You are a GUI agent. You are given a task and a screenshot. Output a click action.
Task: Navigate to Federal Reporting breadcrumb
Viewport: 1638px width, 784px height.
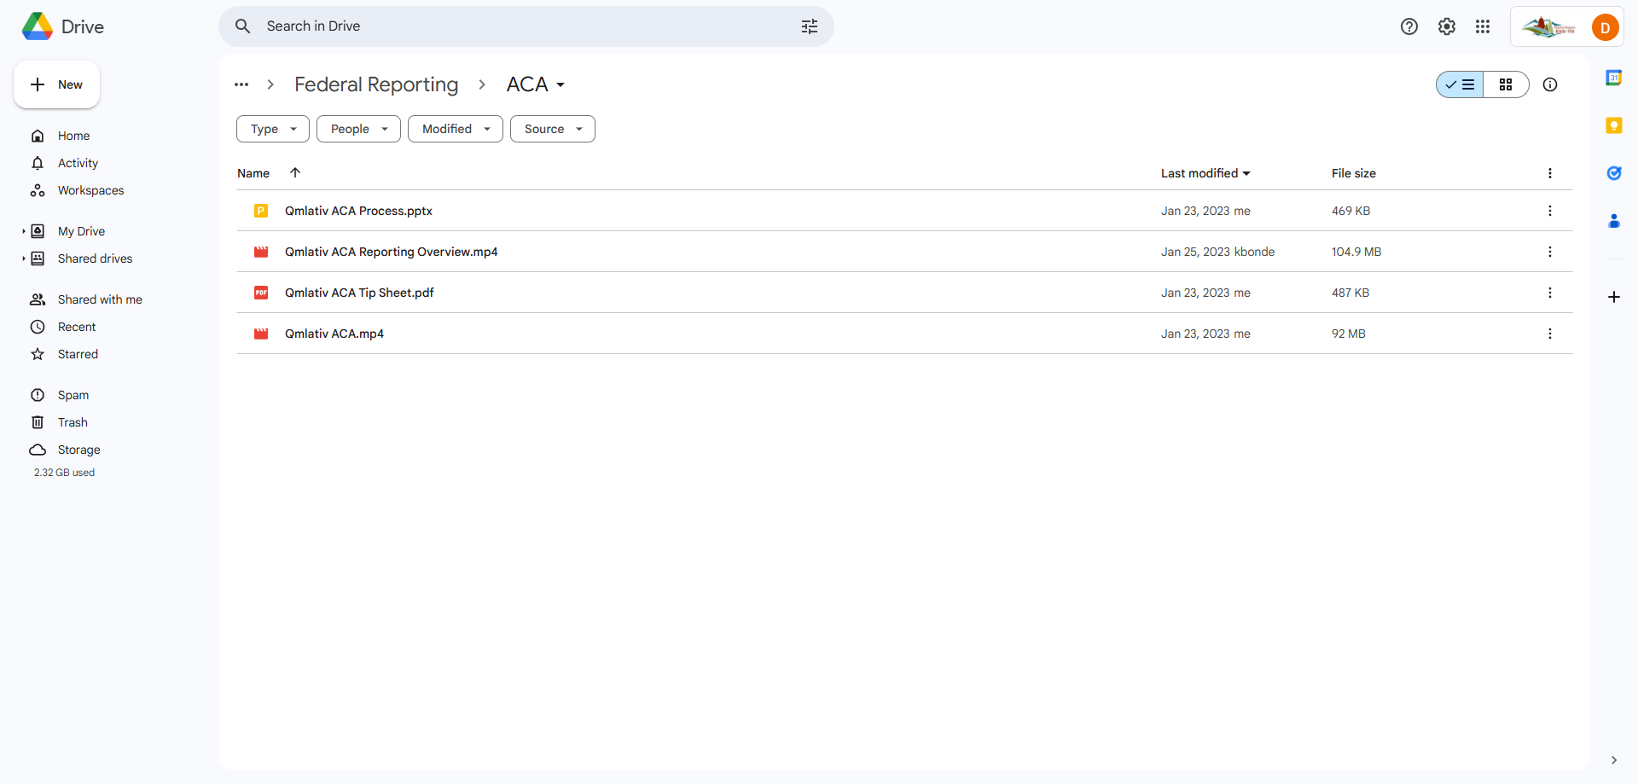coord(376,84)
